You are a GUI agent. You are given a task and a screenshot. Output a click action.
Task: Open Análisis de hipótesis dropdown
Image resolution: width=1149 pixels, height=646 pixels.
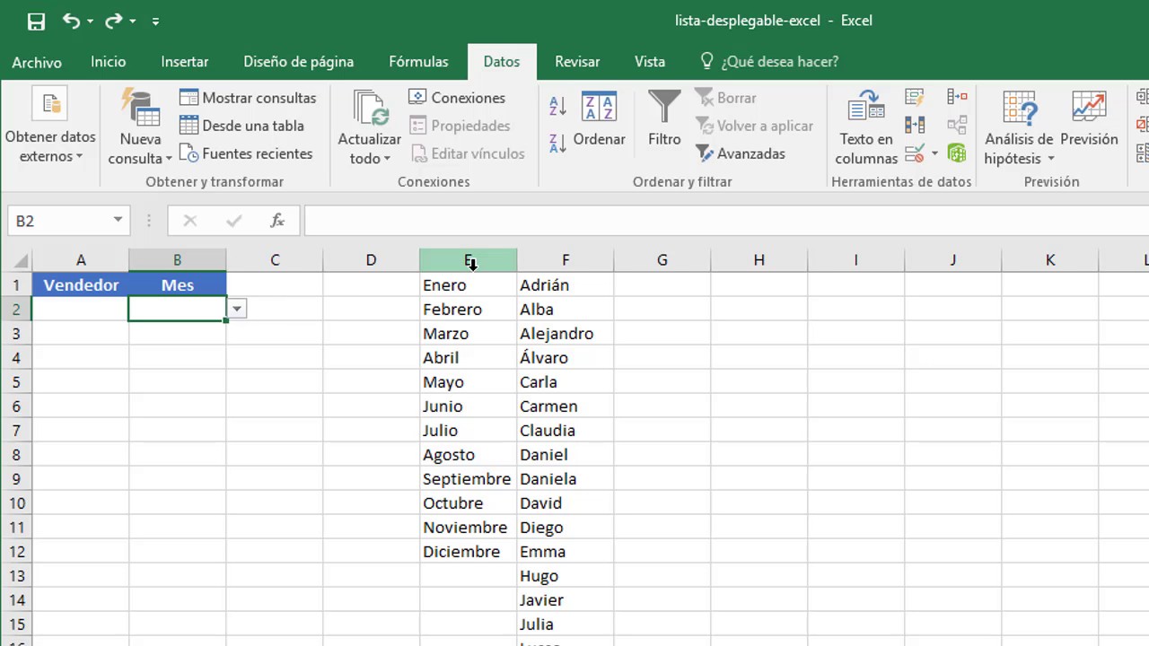1019,149
